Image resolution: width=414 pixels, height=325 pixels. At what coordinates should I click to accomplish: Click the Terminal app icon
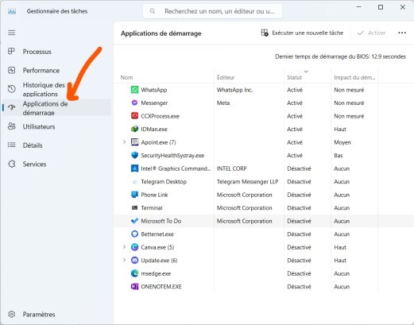(134, 207)
